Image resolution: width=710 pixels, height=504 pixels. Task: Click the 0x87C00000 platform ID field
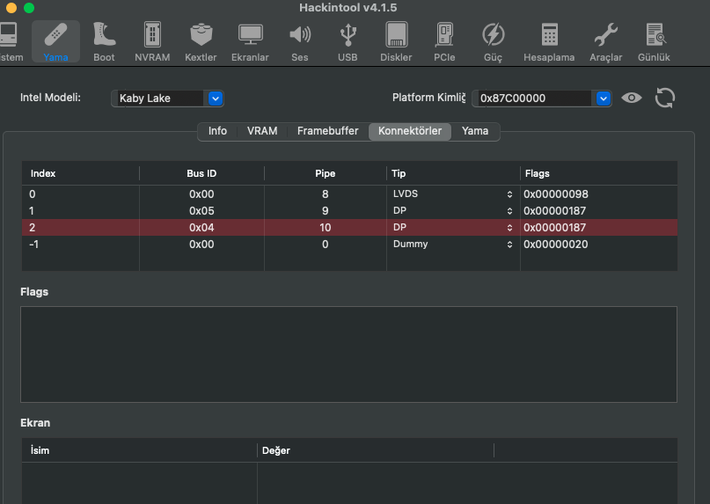click(534, 99)
